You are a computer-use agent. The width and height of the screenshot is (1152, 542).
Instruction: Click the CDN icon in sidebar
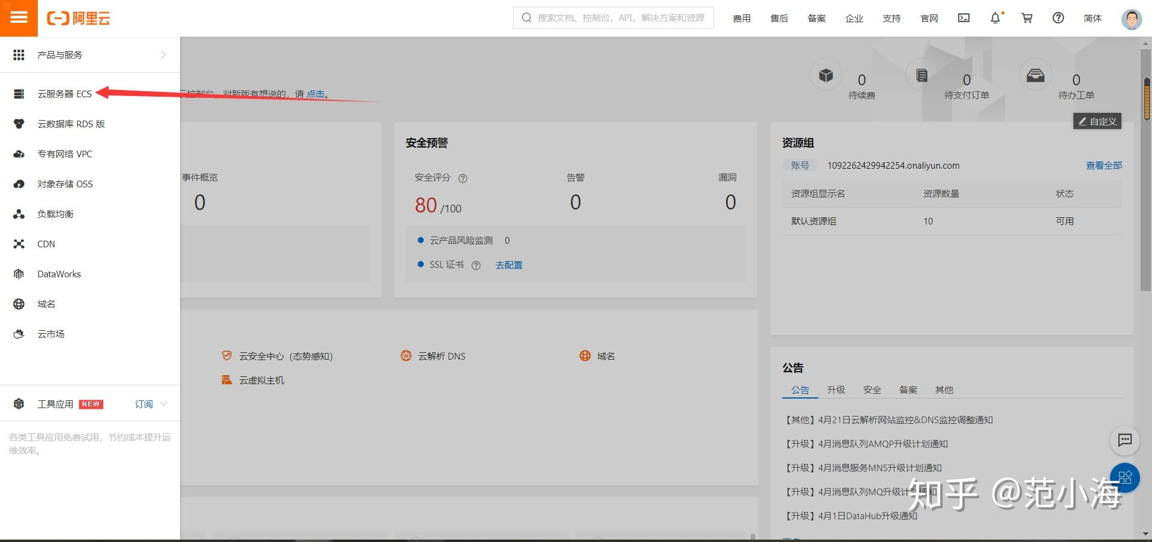(x=19, y=244)
